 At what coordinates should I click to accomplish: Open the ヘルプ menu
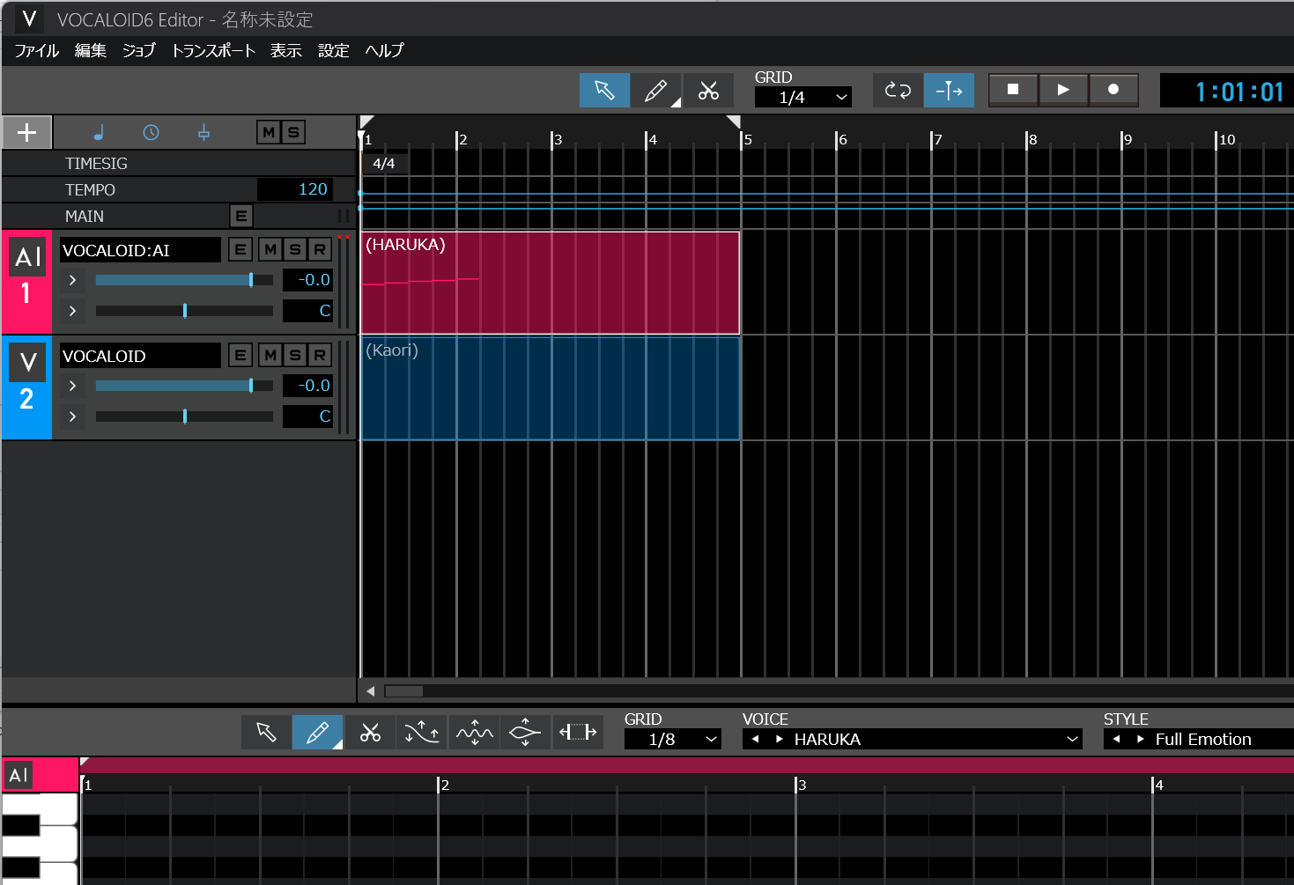pos(384,51)
